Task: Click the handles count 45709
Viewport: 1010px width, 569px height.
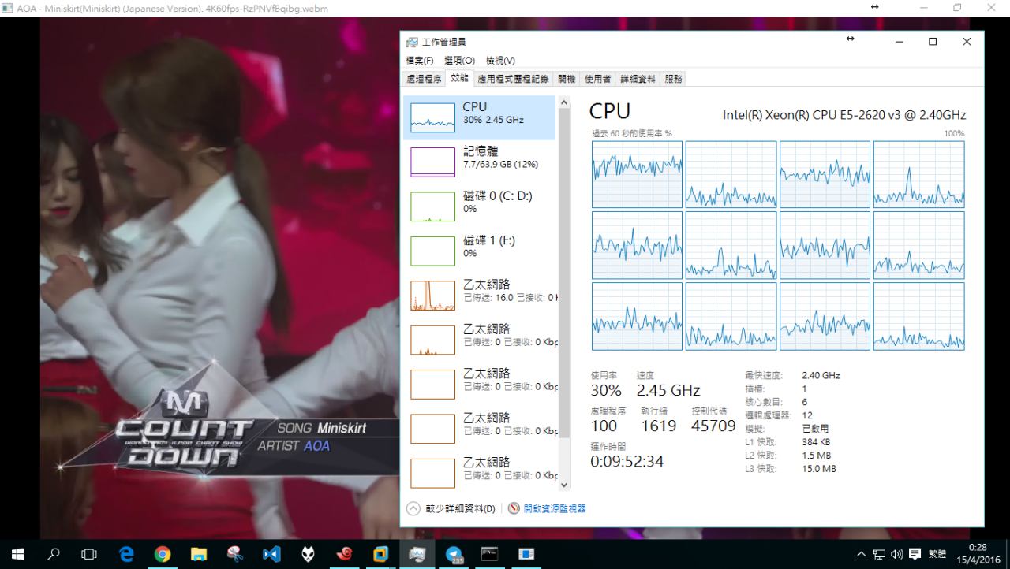Action: (x=713, y=426)
